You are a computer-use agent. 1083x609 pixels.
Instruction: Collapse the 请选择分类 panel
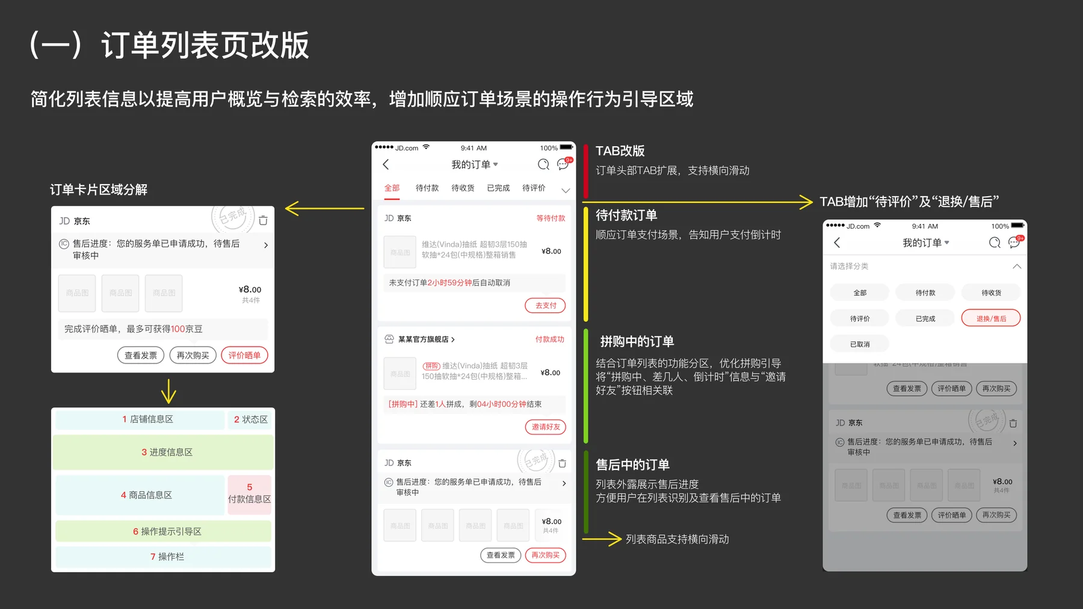coord(1017,266)
